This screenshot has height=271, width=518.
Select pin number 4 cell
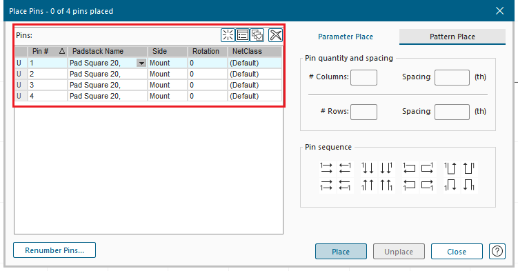coord(48,96)
